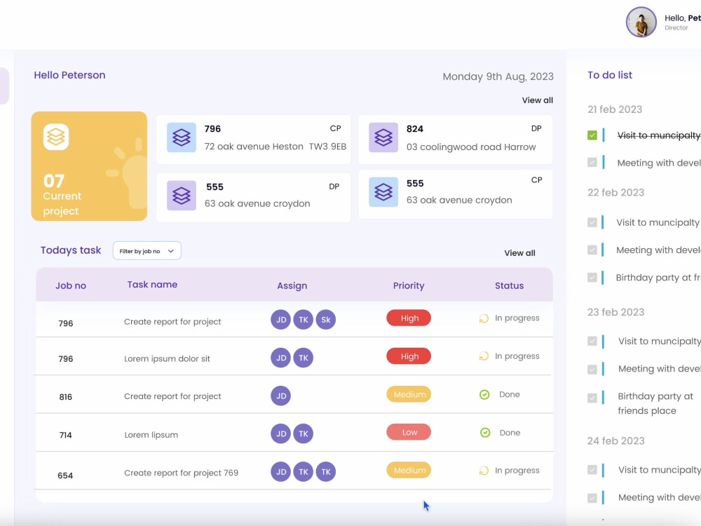Image resolution: width=701 pixels, height=526 pixels.
Task: Click the last TK avatar in the job 654 row
Action: click(325, 471)
